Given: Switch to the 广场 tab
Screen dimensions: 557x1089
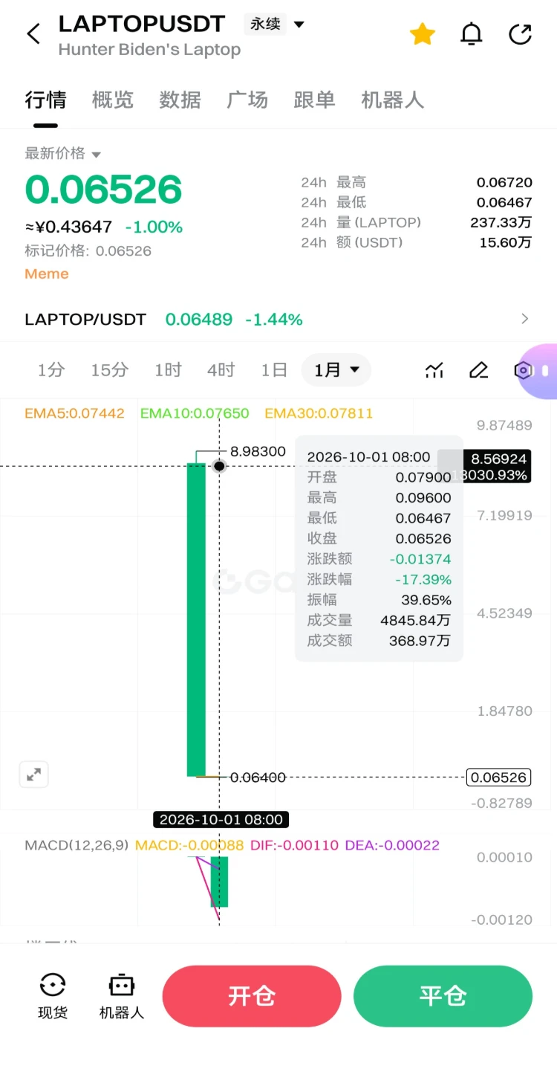Looking at the screenshot, I should [x=247, y=100].
